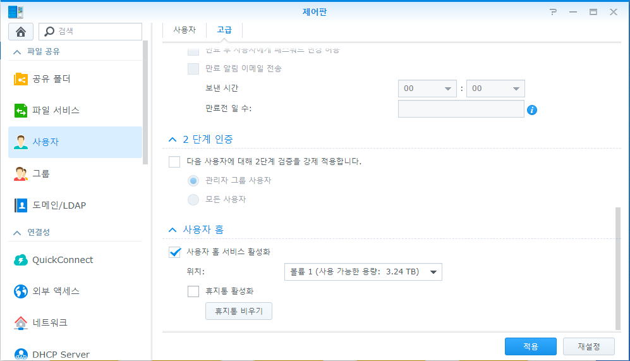Maximize the 제어판 window
The image size is (630, 361).
(x=593, y=12)
